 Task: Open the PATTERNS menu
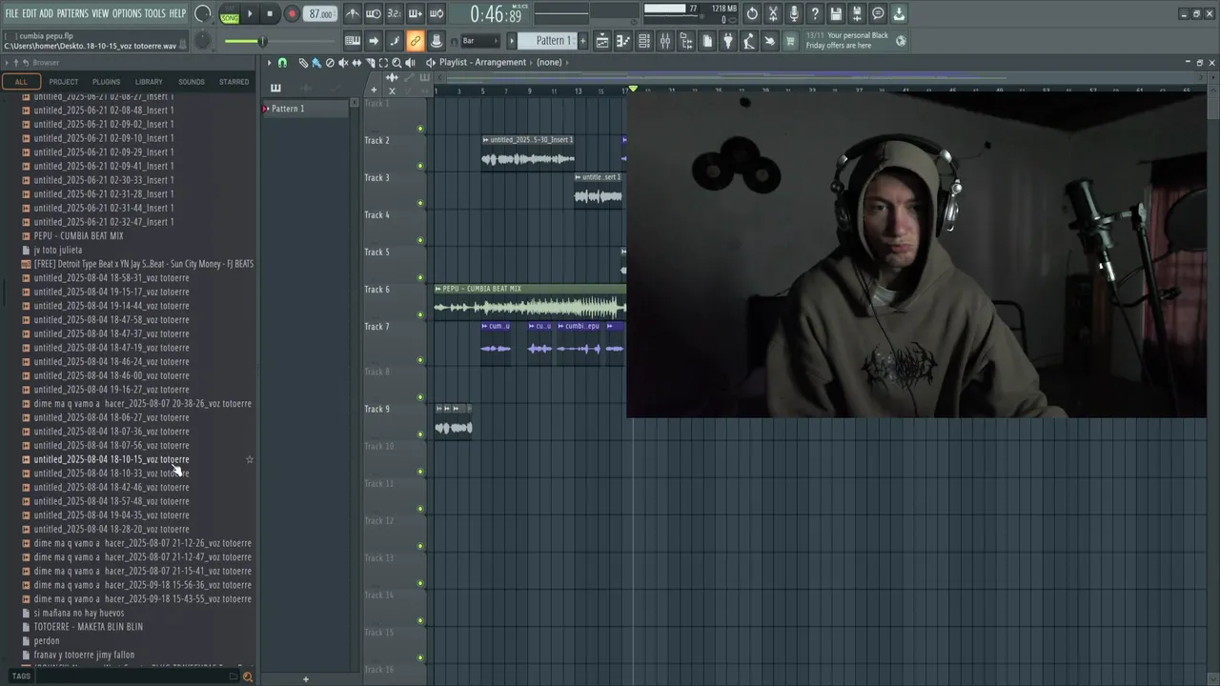(72, 13)
